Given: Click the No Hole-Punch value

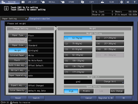Looking at the screenshot, I should click(41, 61).
